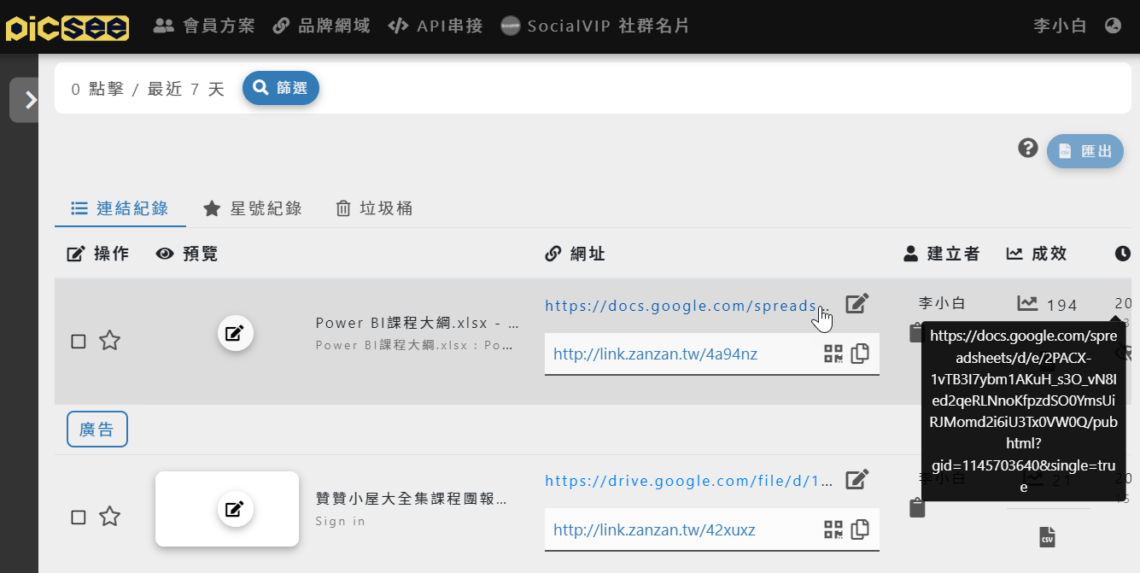Open 品牌網域 menu
Image resolution: width=1140 pixels, height=573 pixels.
click(321, 26)
